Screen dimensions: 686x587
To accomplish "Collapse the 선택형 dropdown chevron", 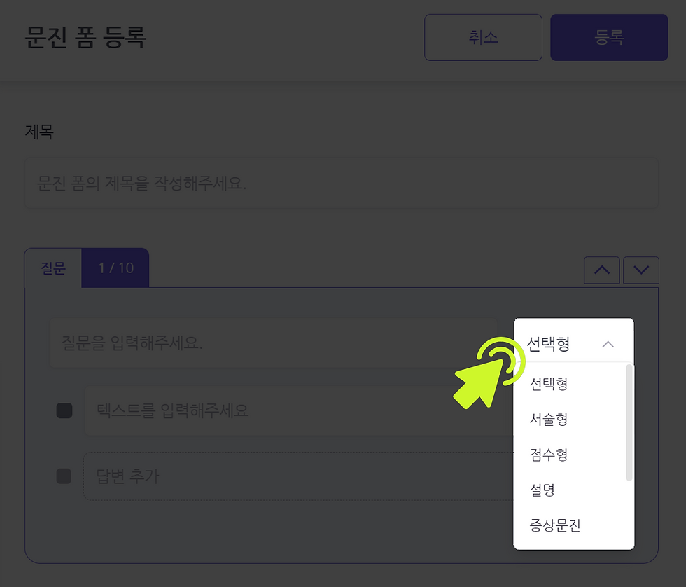I will 608,344.
